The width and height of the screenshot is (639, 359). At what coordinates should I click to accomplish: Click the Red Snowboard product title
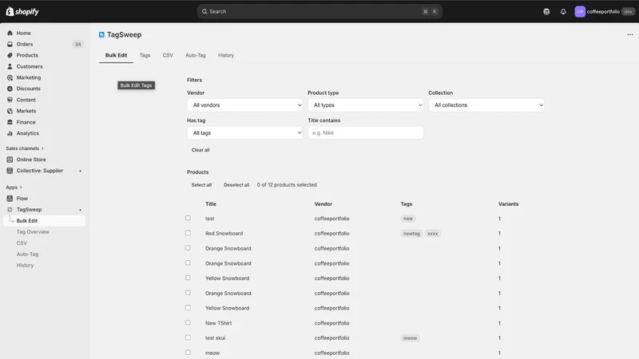coord(224,234)
